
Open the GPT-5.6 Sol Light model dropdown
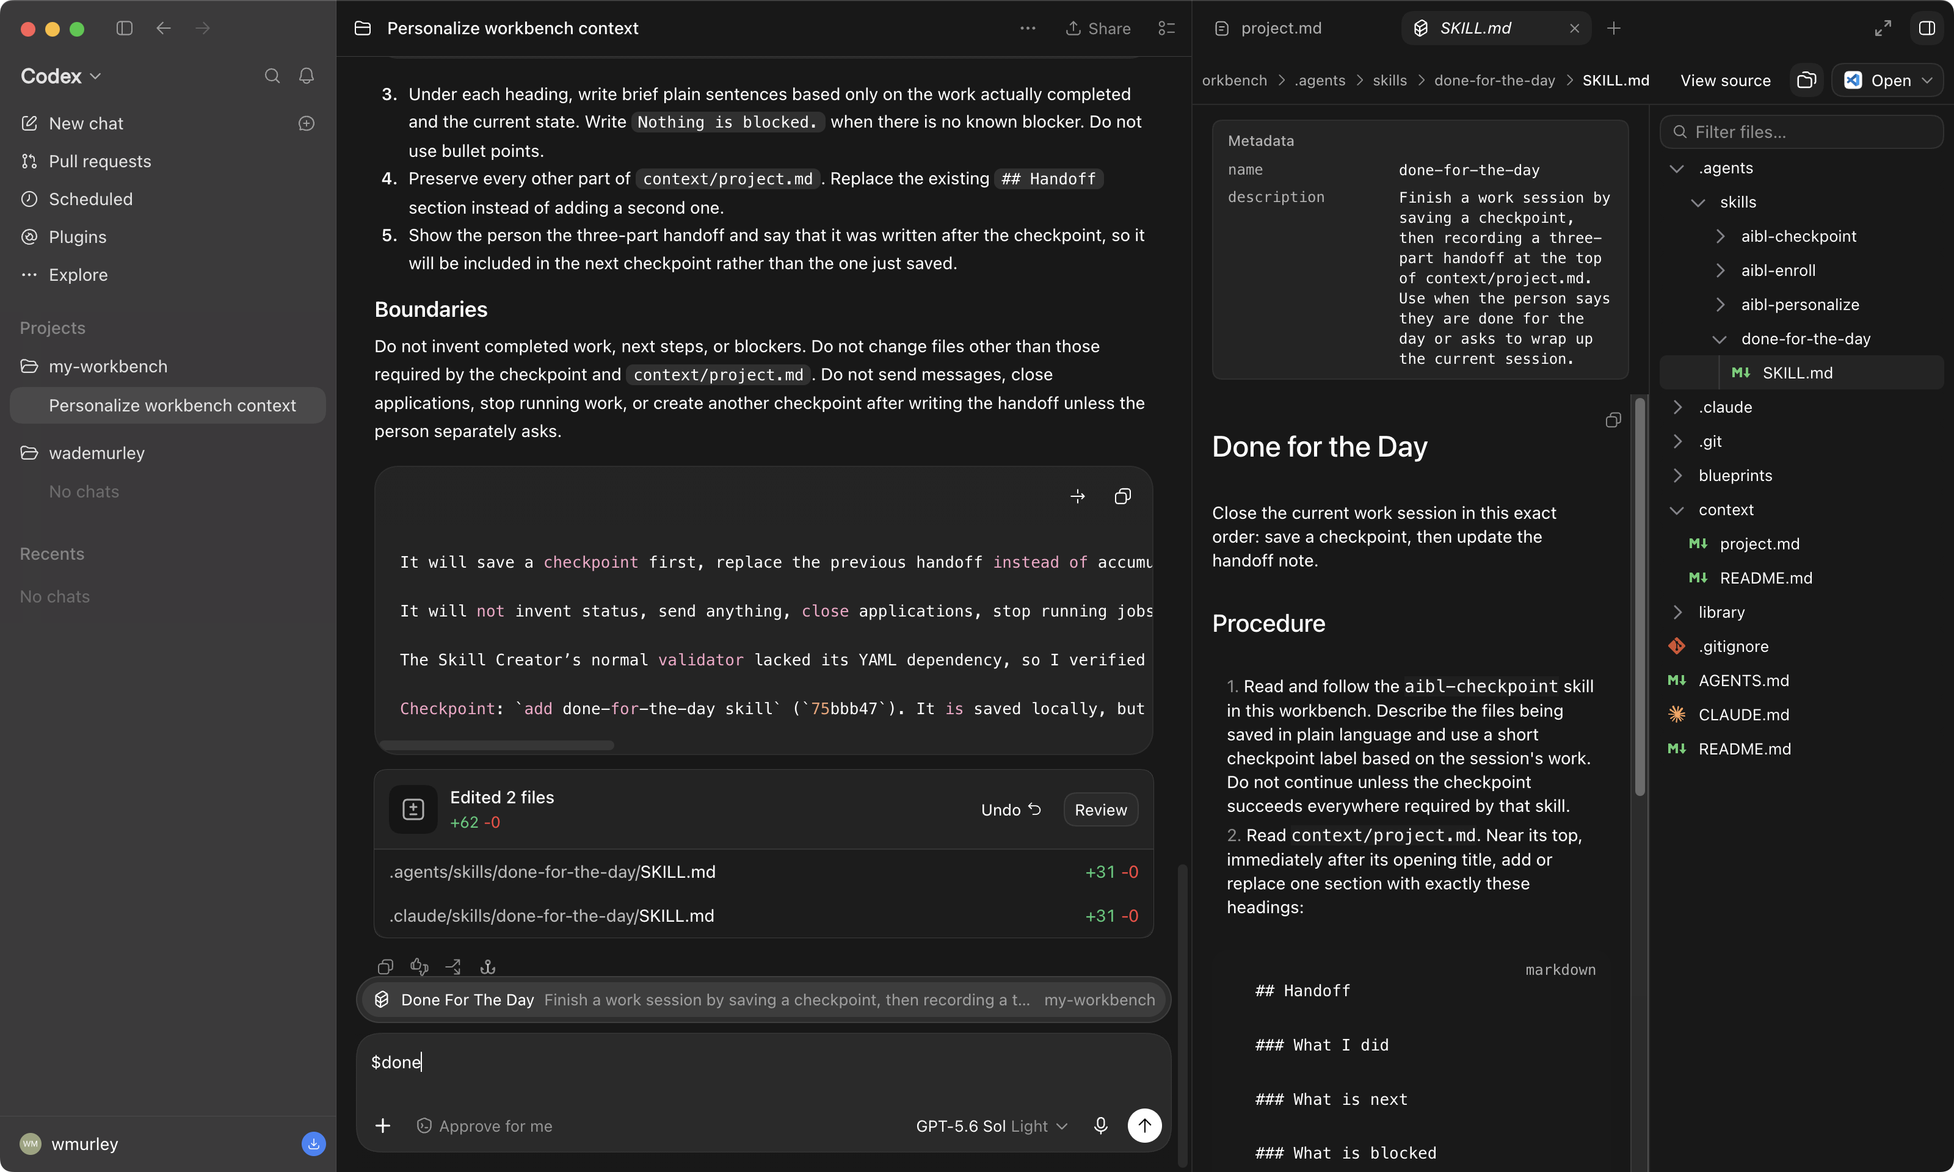pos(991,1126)
